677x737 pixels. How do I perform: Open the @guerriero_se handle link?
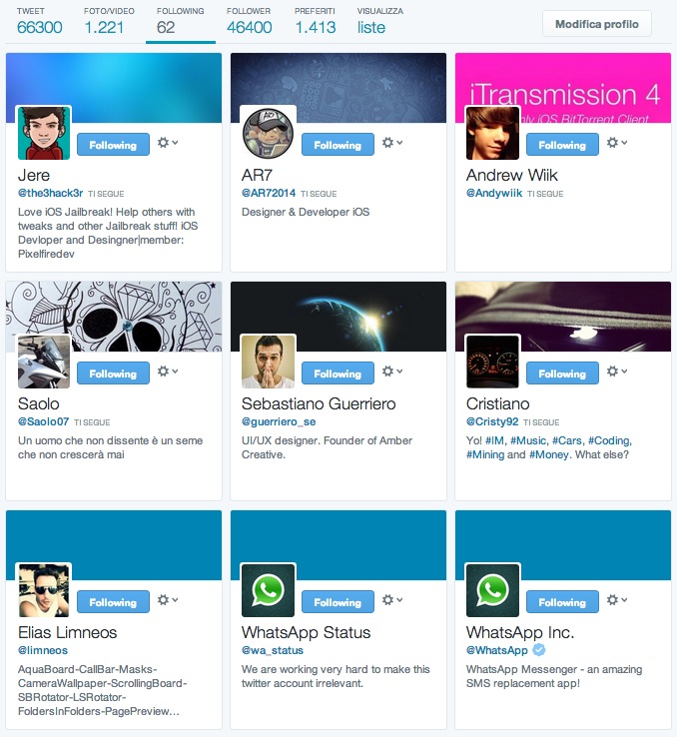[279, 421]
